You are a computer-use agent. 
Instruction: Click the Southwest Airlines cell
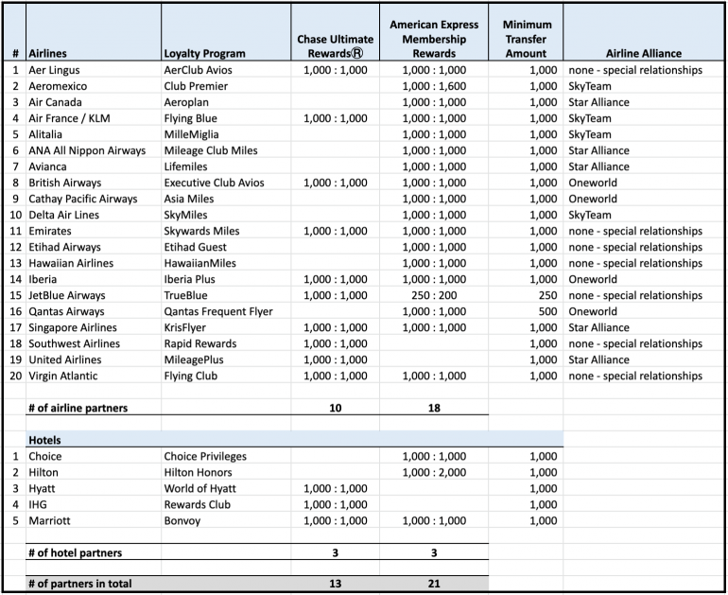[x=75, y=344]
